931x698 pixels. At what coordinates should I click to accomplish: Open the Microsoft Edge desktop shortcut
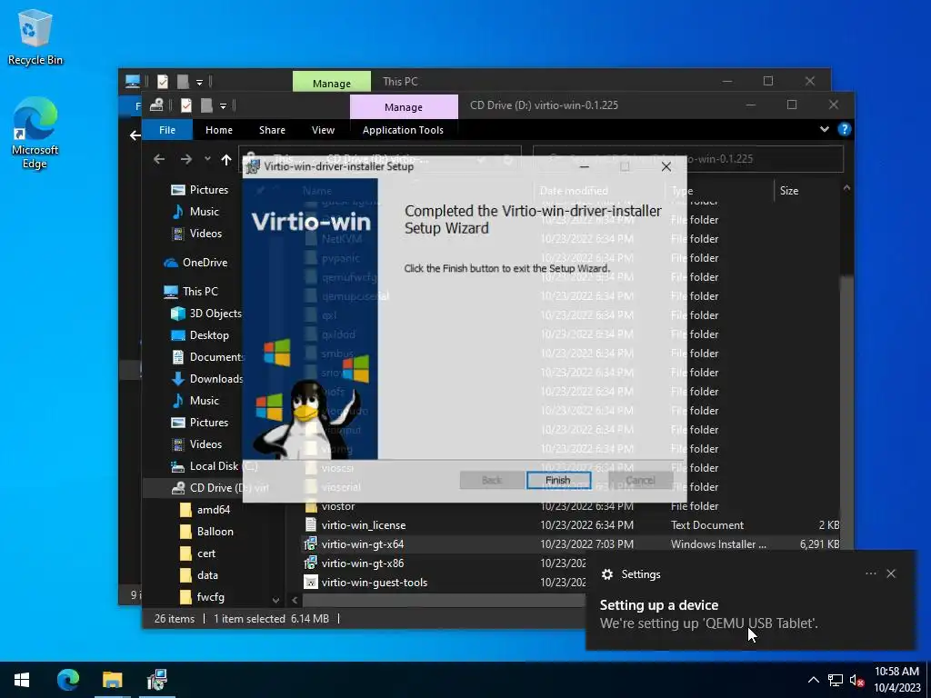[35, 134]
